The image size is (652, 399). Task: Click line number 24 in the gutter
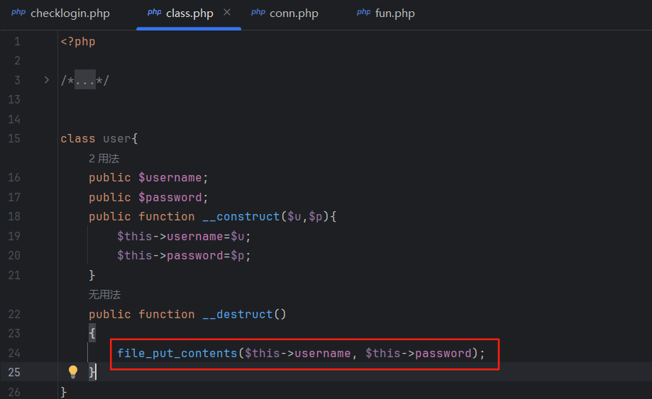[14, 354]
